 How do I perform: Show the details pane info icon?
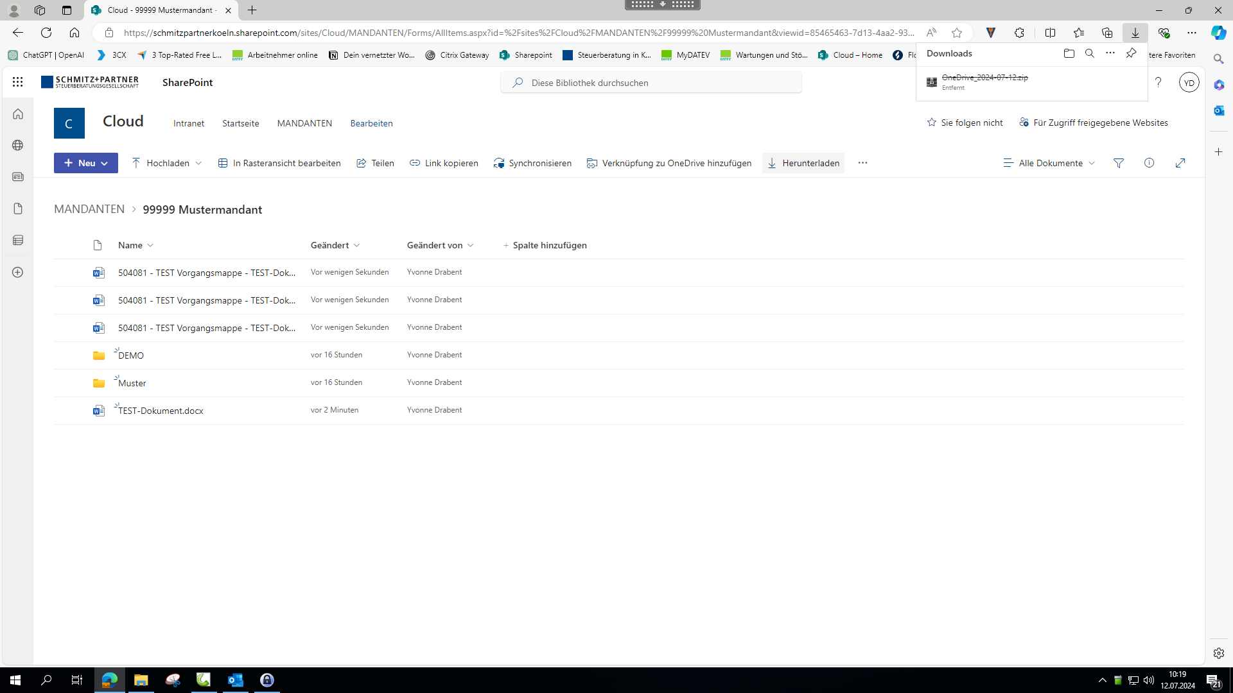click(x=1149, y=163)
